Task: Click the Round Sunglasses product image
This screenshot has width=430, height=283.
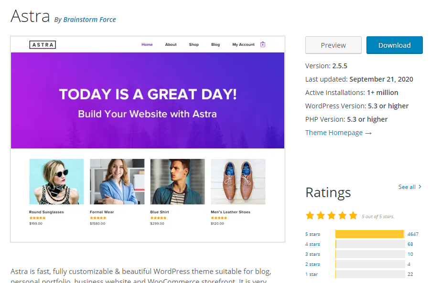Action: click(56, 182)
